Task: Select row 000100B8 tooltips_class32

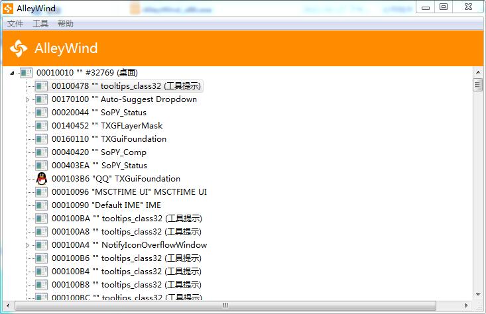Action: [x=127, y=285]
